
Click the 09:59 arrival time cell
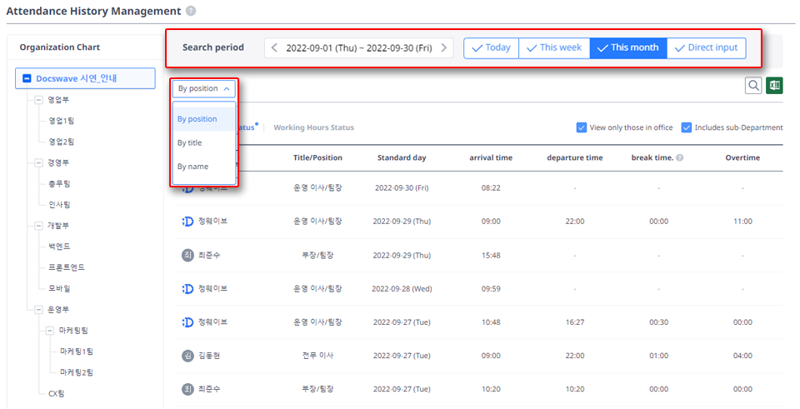pyautogui.click(x=491, y=289)
